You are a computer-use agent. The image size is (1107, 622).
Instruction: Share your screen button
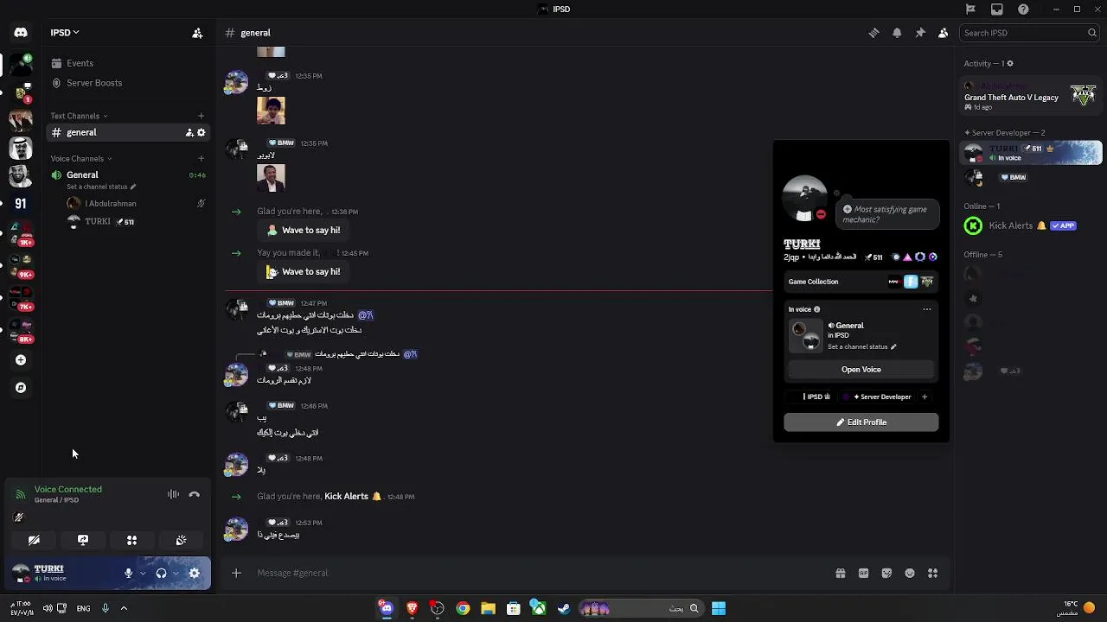[x=83, y=540]
